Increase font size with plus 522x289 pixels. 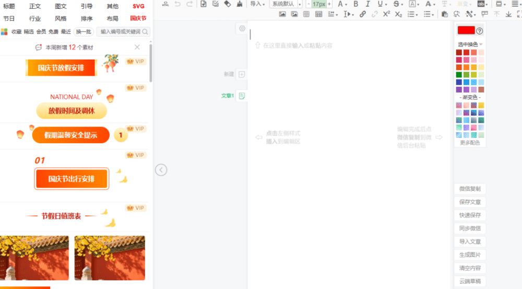329,4
